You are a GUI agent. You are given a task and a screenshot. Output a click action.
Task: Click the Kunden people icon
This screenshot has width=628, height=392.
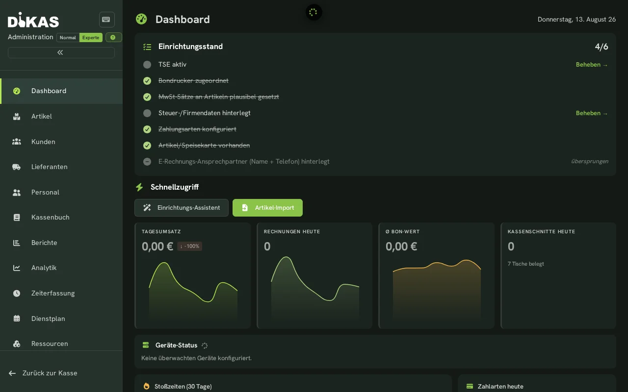[17, 142]
